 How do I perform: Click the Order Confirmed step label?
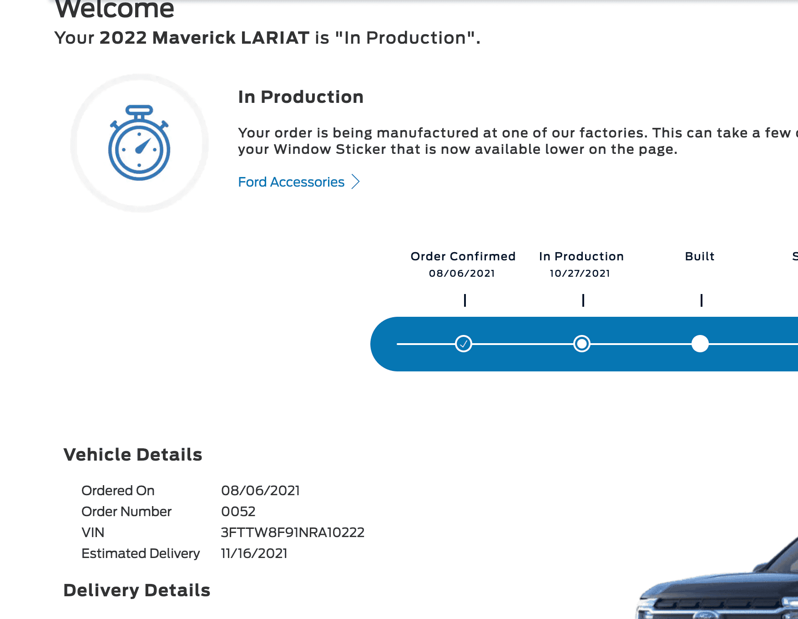click(x=463, y=256)
